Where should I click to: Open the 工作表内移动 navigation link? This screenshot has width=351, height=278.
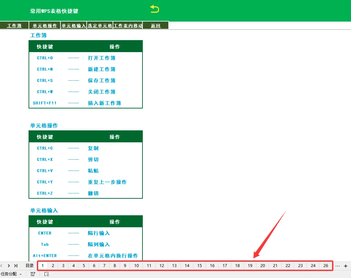tap(128, 26)
